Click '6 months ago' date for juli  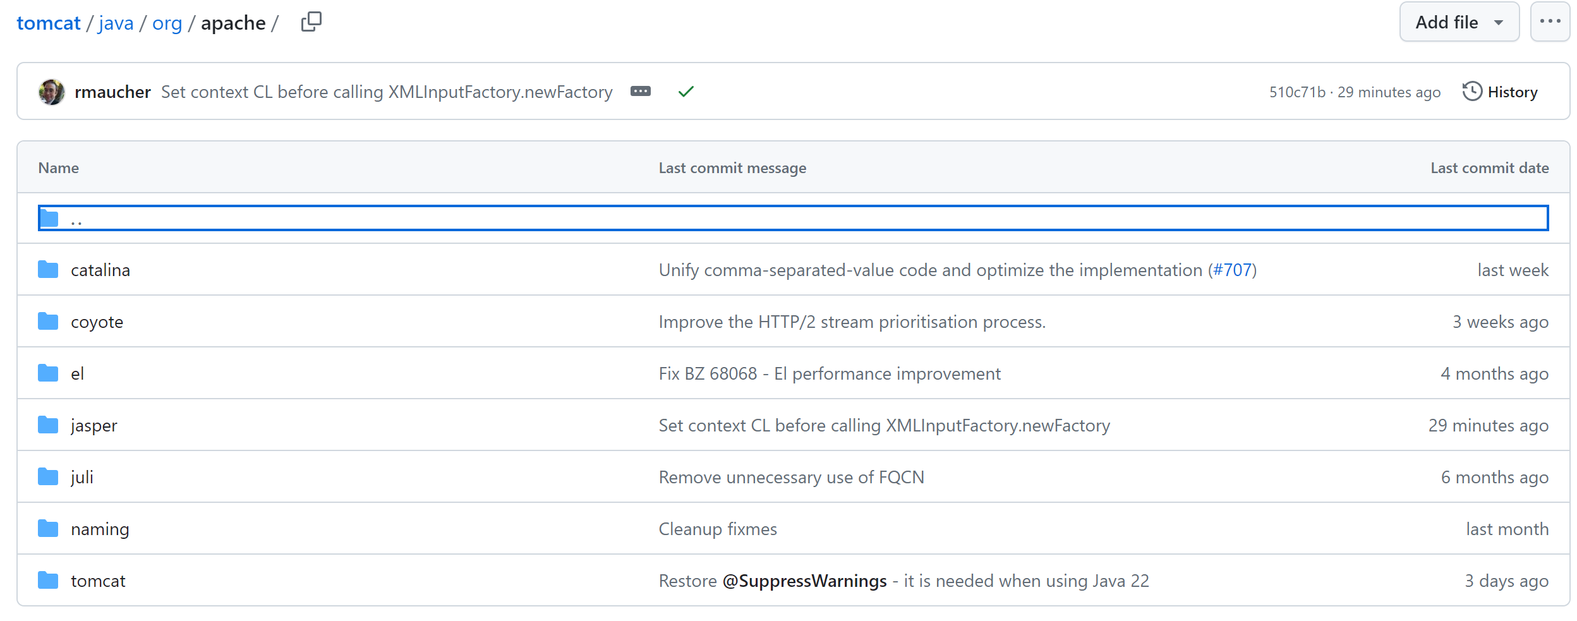[1494, 478]
